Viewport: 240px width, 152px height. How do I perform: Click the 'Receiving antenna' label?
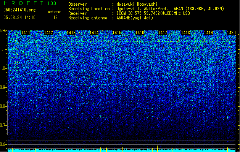tap(88, 18)
